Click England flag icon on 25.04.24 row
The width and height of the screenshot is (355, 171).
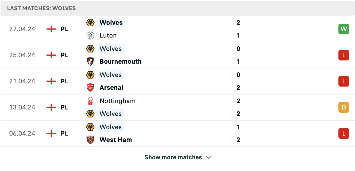(x=51, y=55)
